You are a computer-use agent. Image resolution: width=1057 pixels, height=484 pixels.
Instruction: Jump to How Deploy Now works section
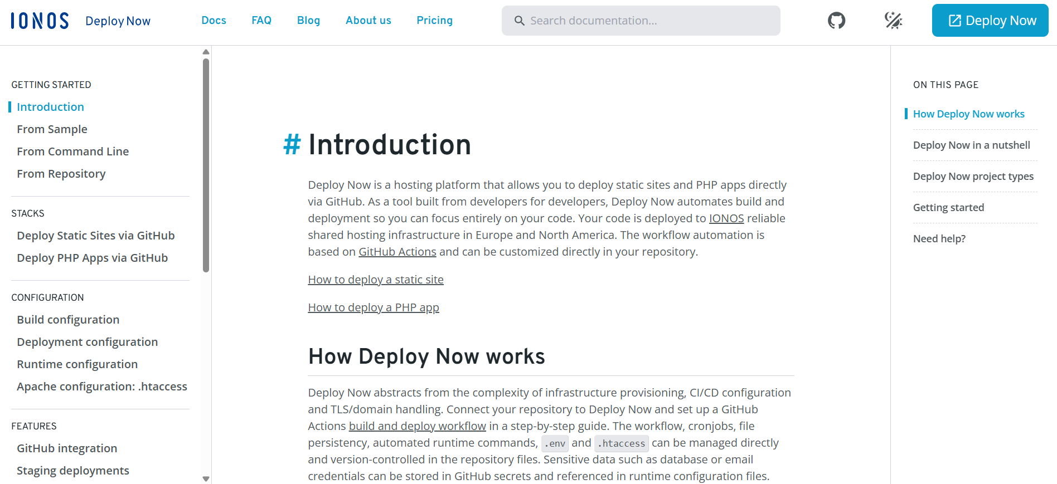click(969, 114)
